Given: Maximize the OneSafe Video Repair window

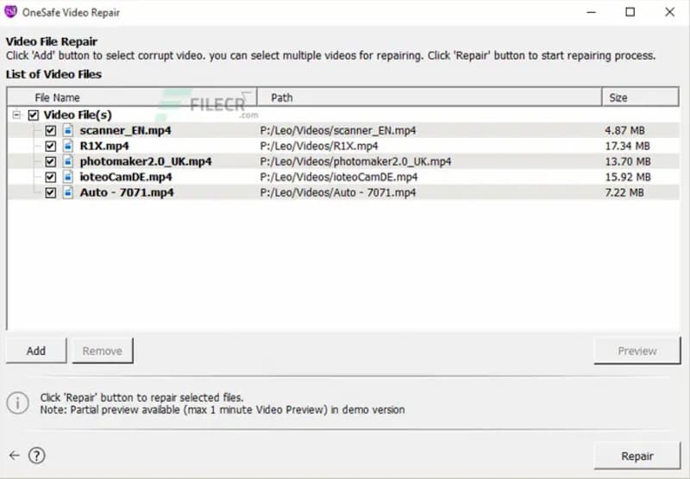Looking at the screenshot, I should 630,12.
